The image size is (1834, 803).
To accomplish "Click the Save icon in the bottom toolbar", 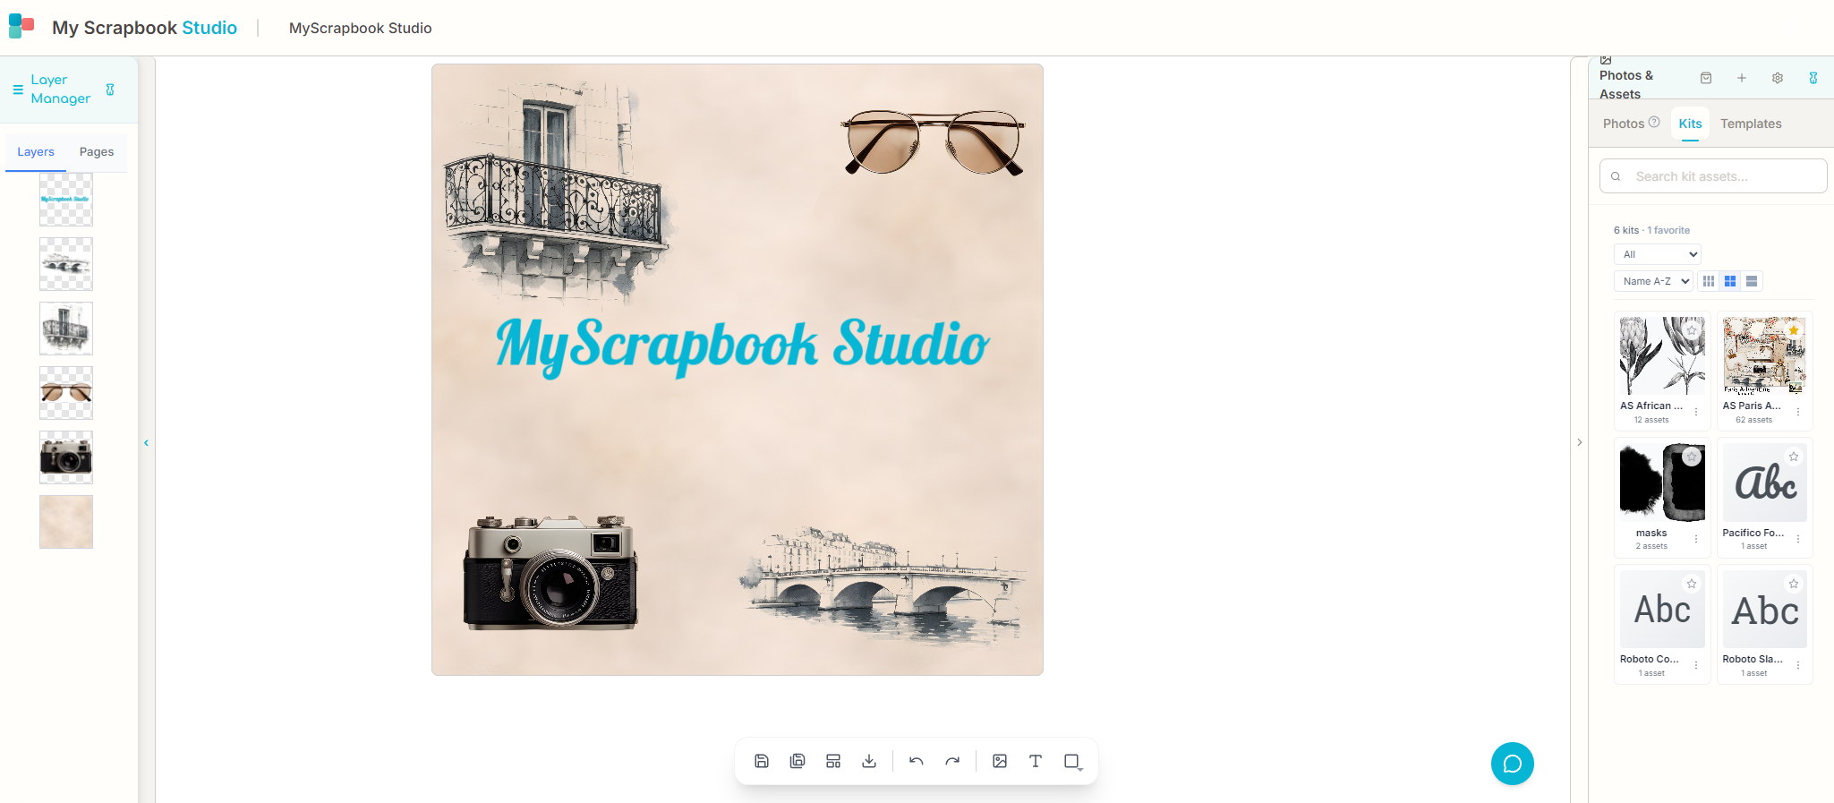I will click(762, 761).
